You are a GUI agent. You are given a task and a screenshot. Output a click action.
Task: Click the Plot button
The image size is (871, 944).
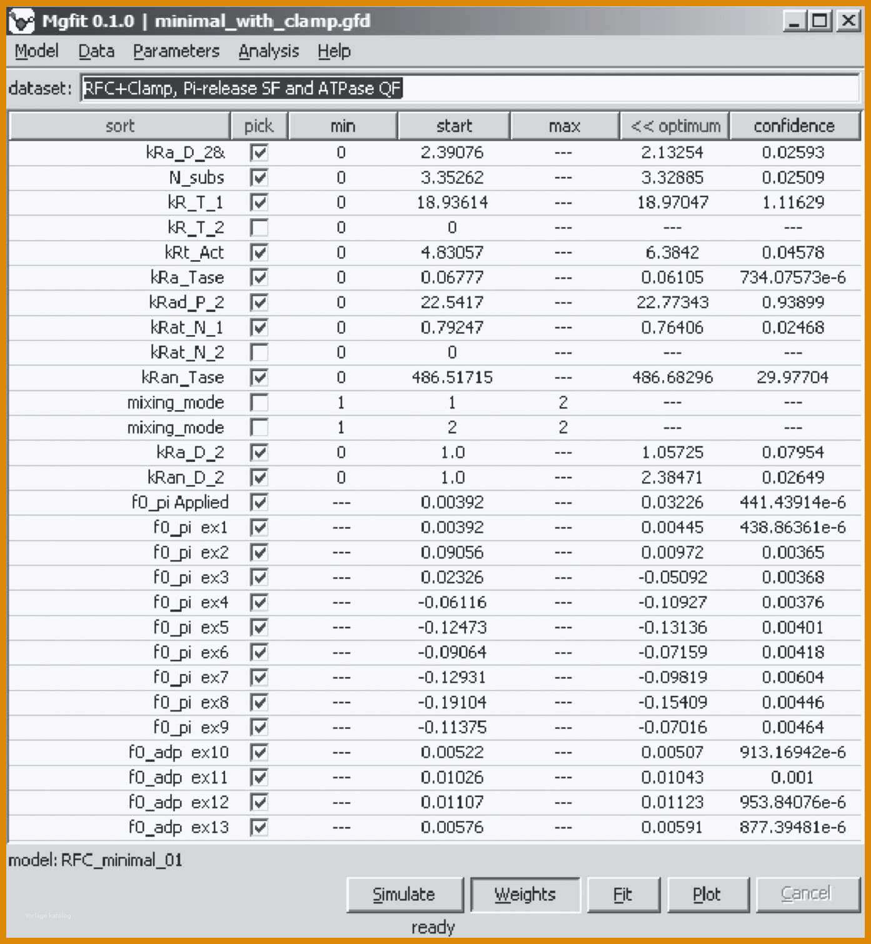[x=707, y=895]
